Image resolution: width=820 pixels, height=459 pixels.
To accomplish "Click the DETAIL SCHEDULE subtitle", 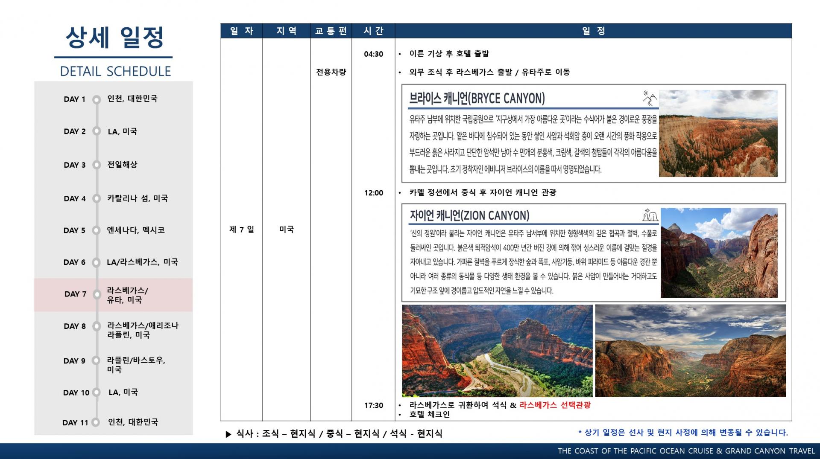I will click(x=115, y=71).
